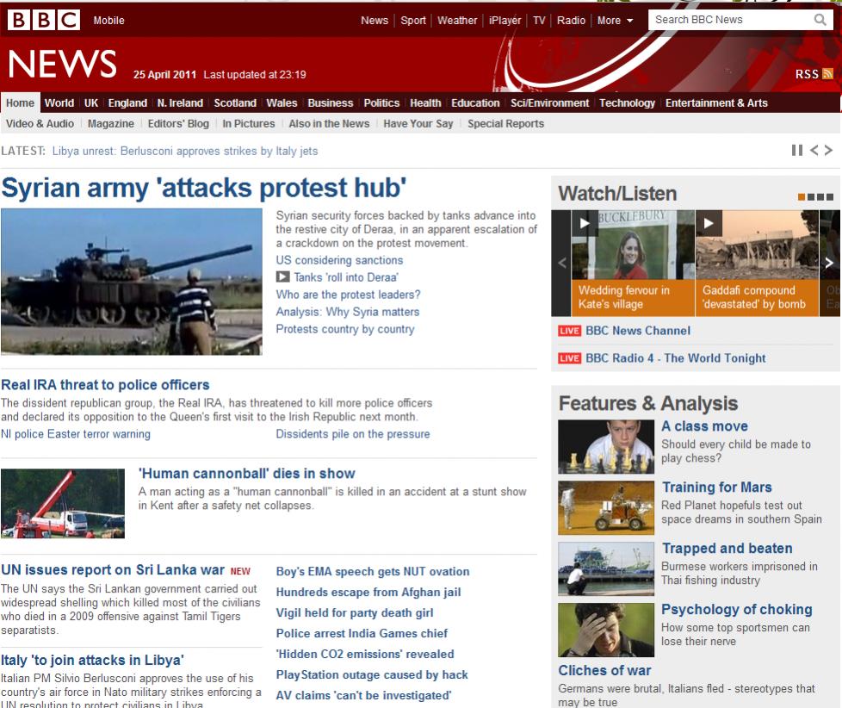
Task: Expand the More dropdown menu
Action: (x=616, y=21)
